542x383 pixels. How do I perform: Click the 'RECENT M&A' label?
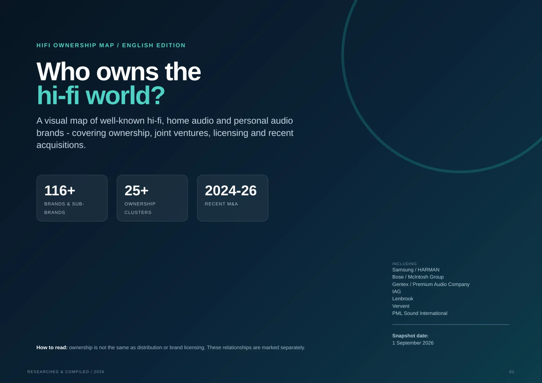click(221, 204)
